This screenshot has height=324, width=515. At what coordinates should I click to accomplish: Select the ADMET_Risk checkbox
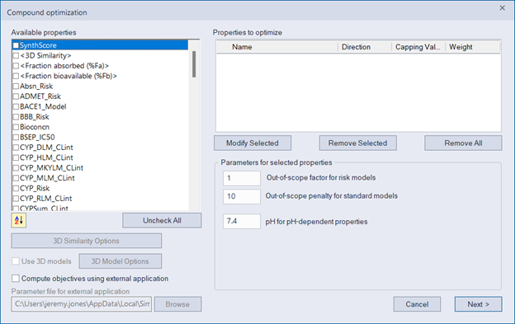16,96
